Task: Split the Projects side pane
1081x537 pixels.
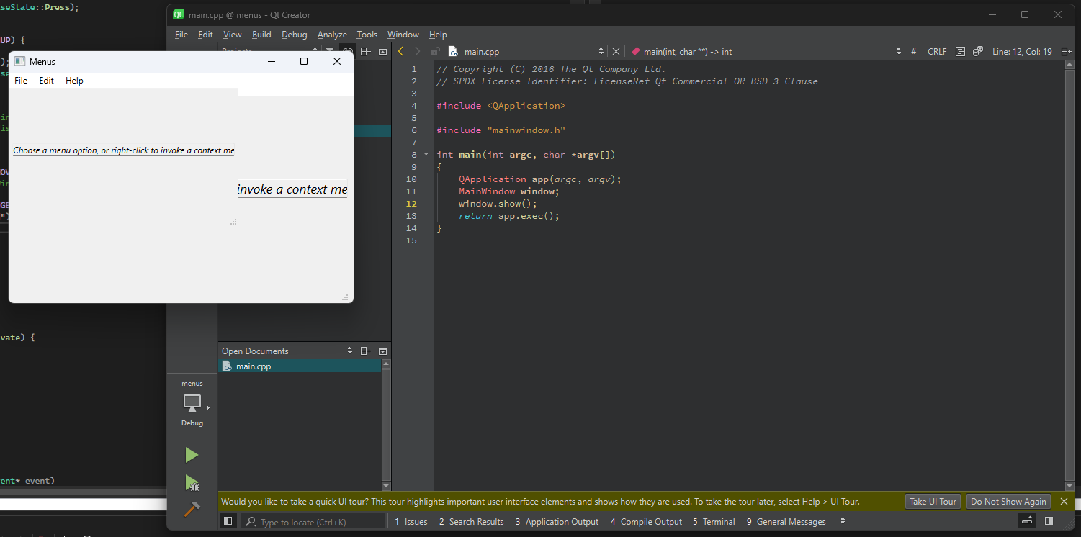Action: (366, 51)
